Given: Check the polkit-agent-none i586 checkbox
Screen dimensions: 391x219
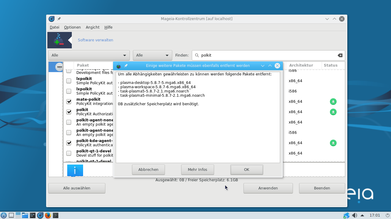Looking at the screenshot, I should tap(69, 132).
